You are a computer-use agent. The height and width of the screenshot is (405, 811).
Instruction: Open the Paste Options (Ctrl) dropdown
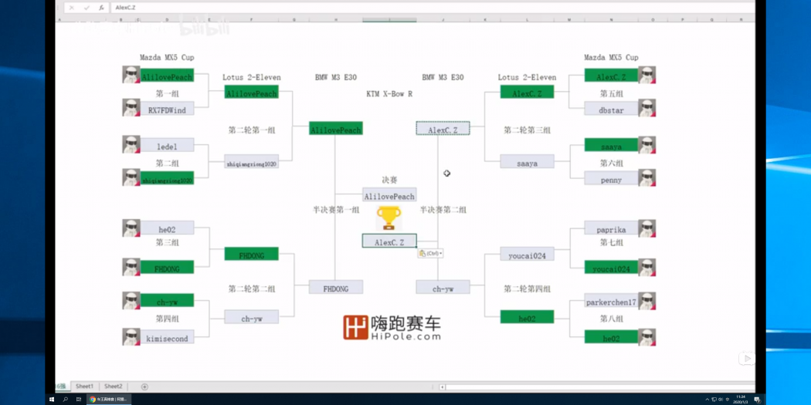pyautogui.click(x=430, y=253)
